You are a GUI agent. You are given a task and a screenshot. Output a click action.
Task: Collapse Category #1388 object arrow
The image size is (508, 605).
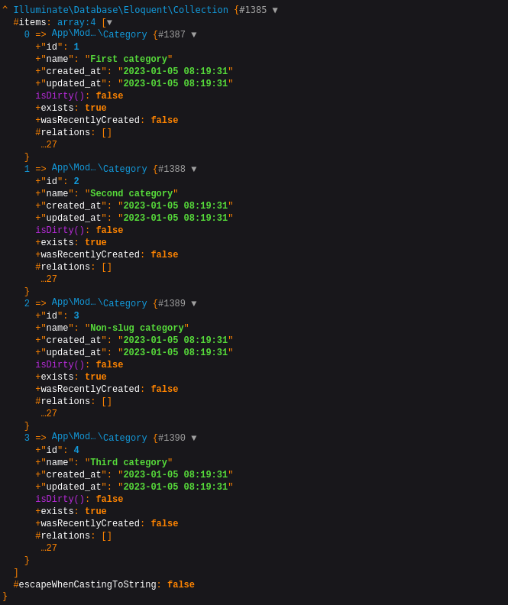pyautogui.click(x=194, y=170)
